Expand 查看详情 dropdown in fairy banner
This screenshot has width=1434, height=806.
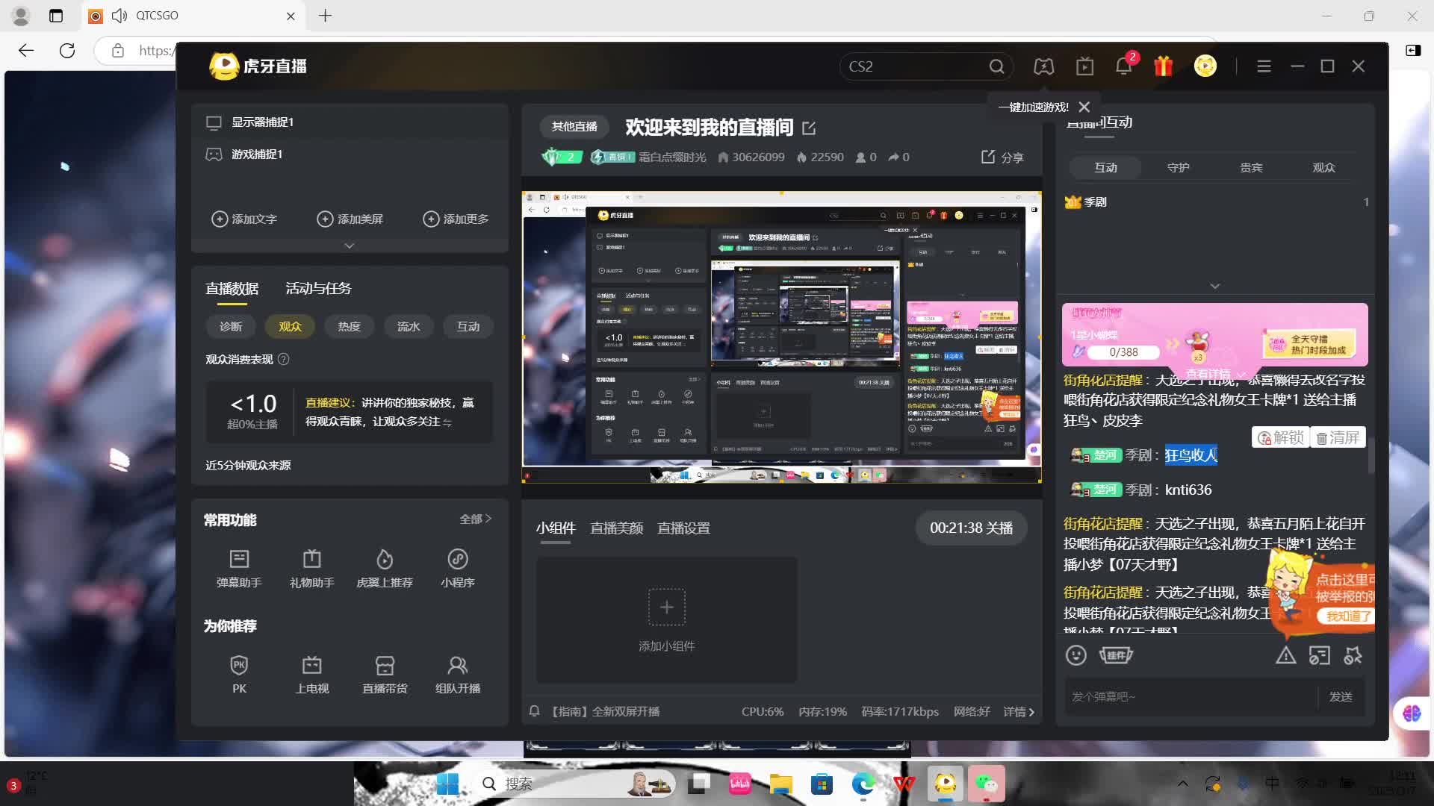[x=1212, y=374]
